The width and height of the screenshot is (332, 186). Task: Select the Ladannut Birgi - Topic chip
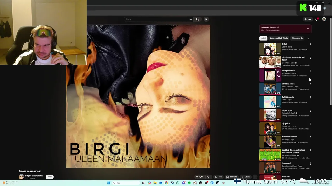pyautogui.click(x=279, y=38)
